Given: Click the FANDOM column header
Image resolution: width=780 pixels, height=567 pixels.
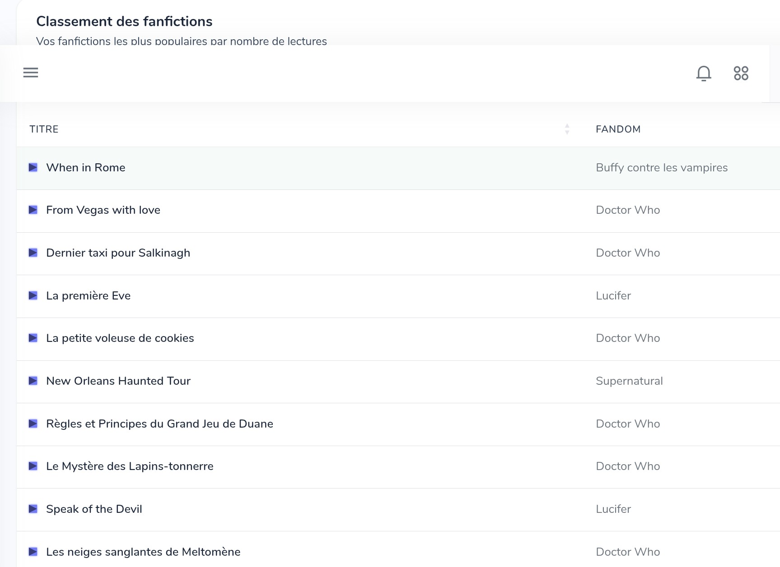Looking at the screenshot, I should [618, 129].
